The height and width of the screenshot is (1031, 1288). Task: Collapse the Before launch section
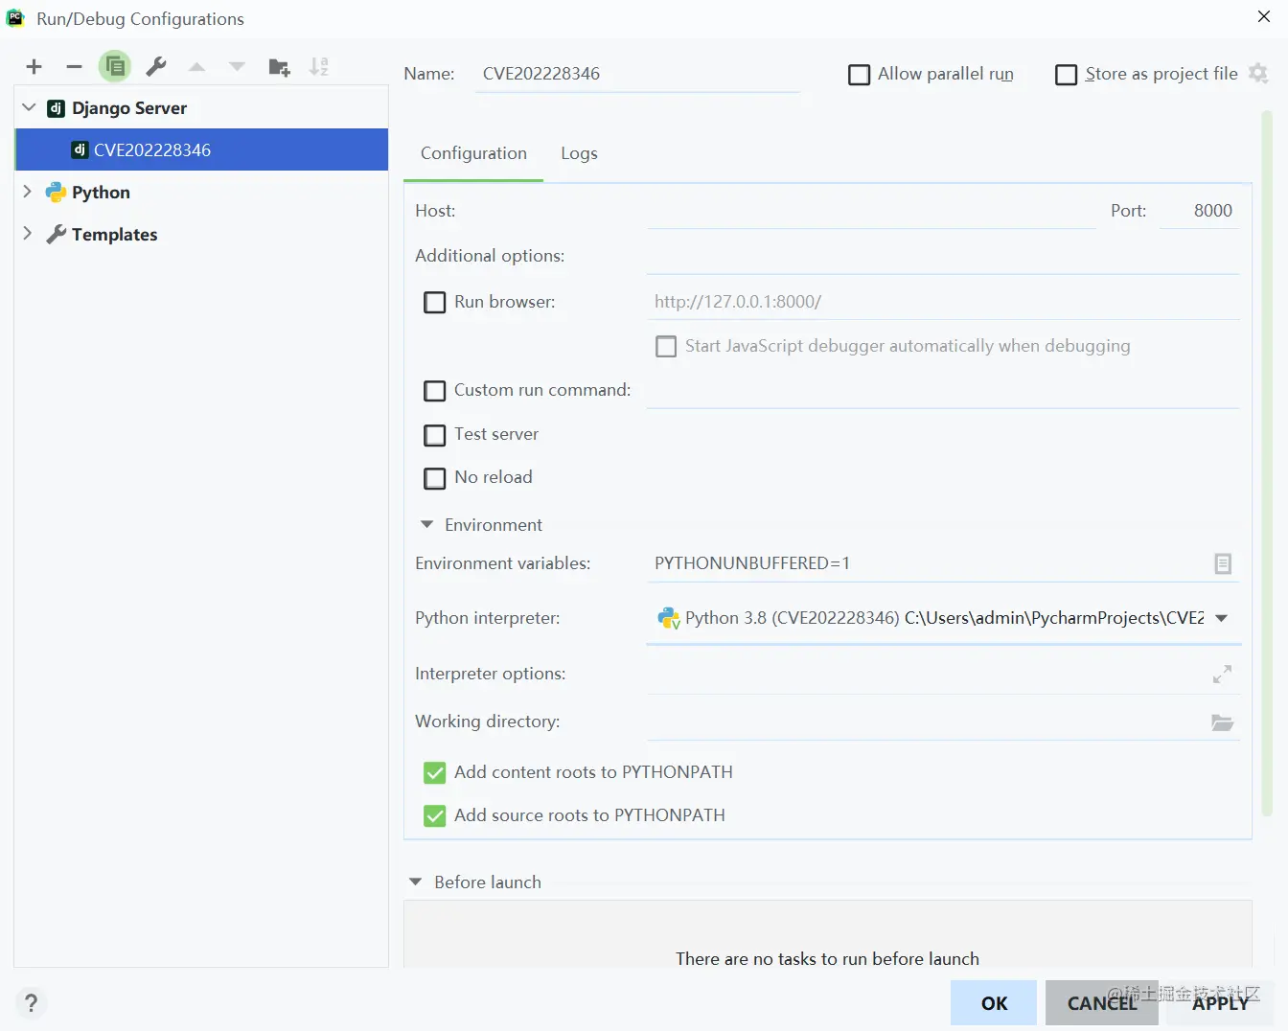pos(416,882)
